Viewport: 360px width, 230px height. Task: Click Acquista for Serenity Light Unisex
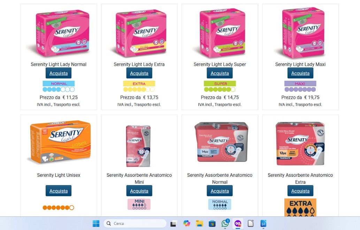59,191
